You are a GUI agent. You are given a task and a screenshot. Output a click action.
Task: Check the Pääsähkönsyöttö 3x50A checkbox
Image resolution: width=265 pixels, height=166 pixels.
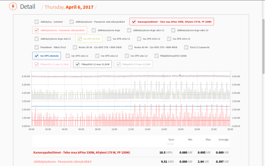(x=157, y=56)
